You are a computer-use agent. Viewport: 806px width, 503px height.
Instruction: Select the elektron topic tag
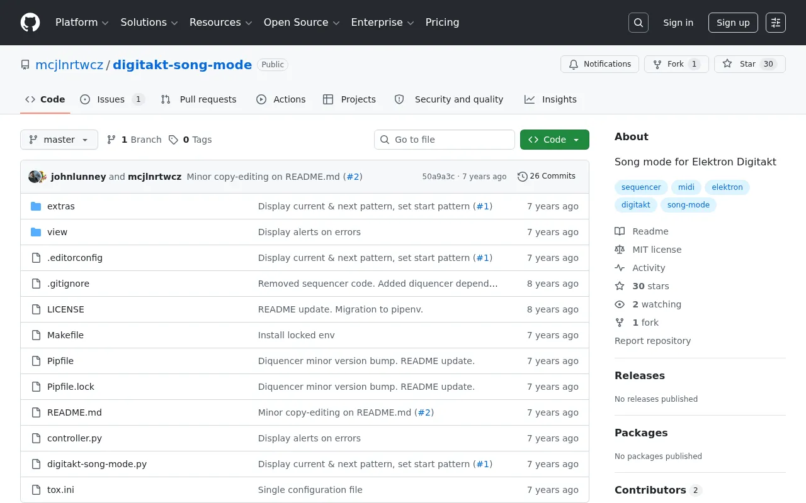tap(727, 187)
